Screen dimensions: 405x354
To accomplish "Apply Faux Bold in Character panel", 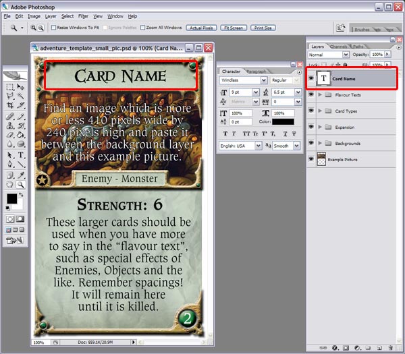I will click(x=225, y=134).
